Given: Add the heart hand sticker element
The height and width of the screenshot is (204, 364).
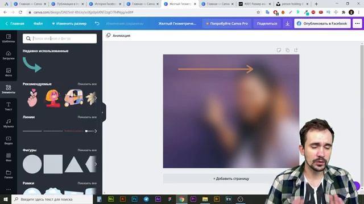Looking at the screenshot, I should (x=32, y=98).
